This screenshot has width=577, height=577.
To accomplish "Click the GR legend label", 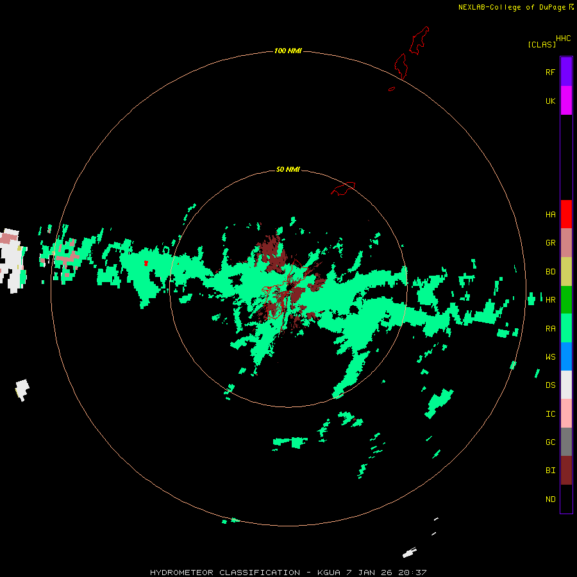I will (x=550, y=243).
